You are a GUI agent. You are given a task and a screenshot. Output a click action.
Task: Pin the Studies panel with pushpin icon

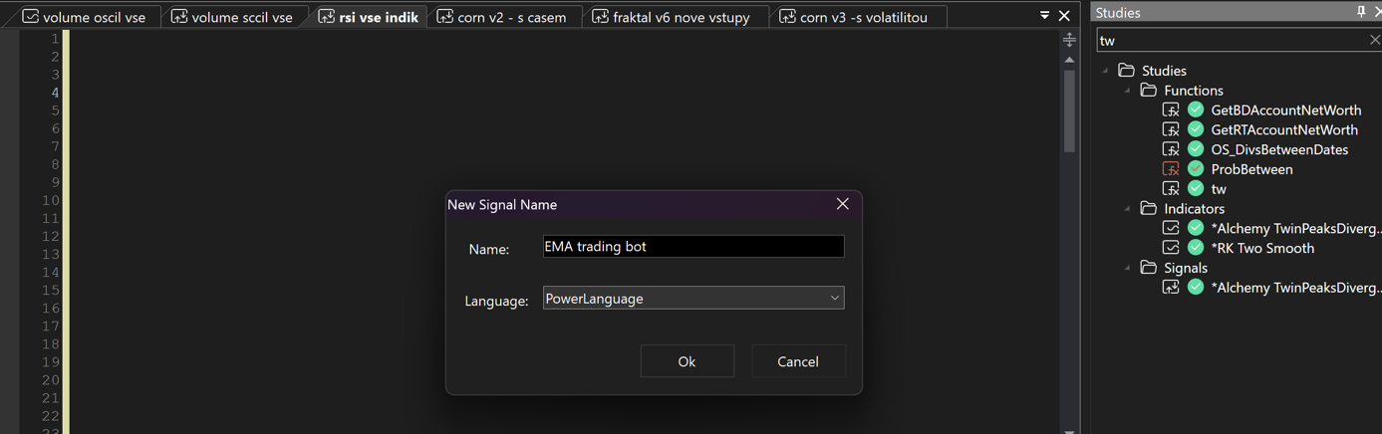click(1361, 12)
